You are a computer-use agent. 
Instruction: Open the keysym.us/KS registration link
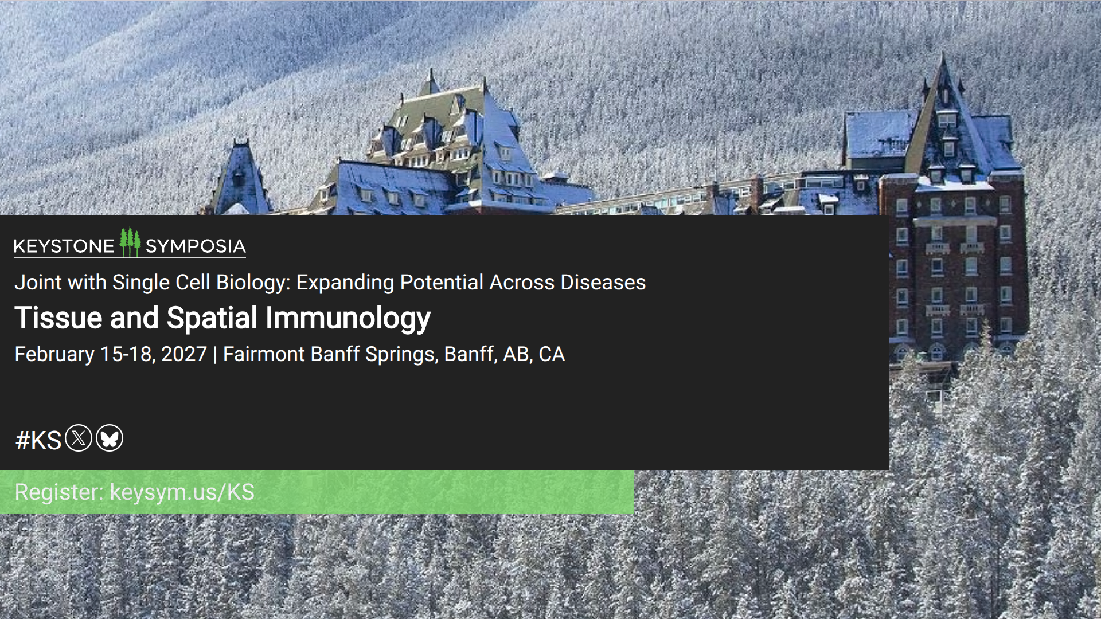point(182,492)
